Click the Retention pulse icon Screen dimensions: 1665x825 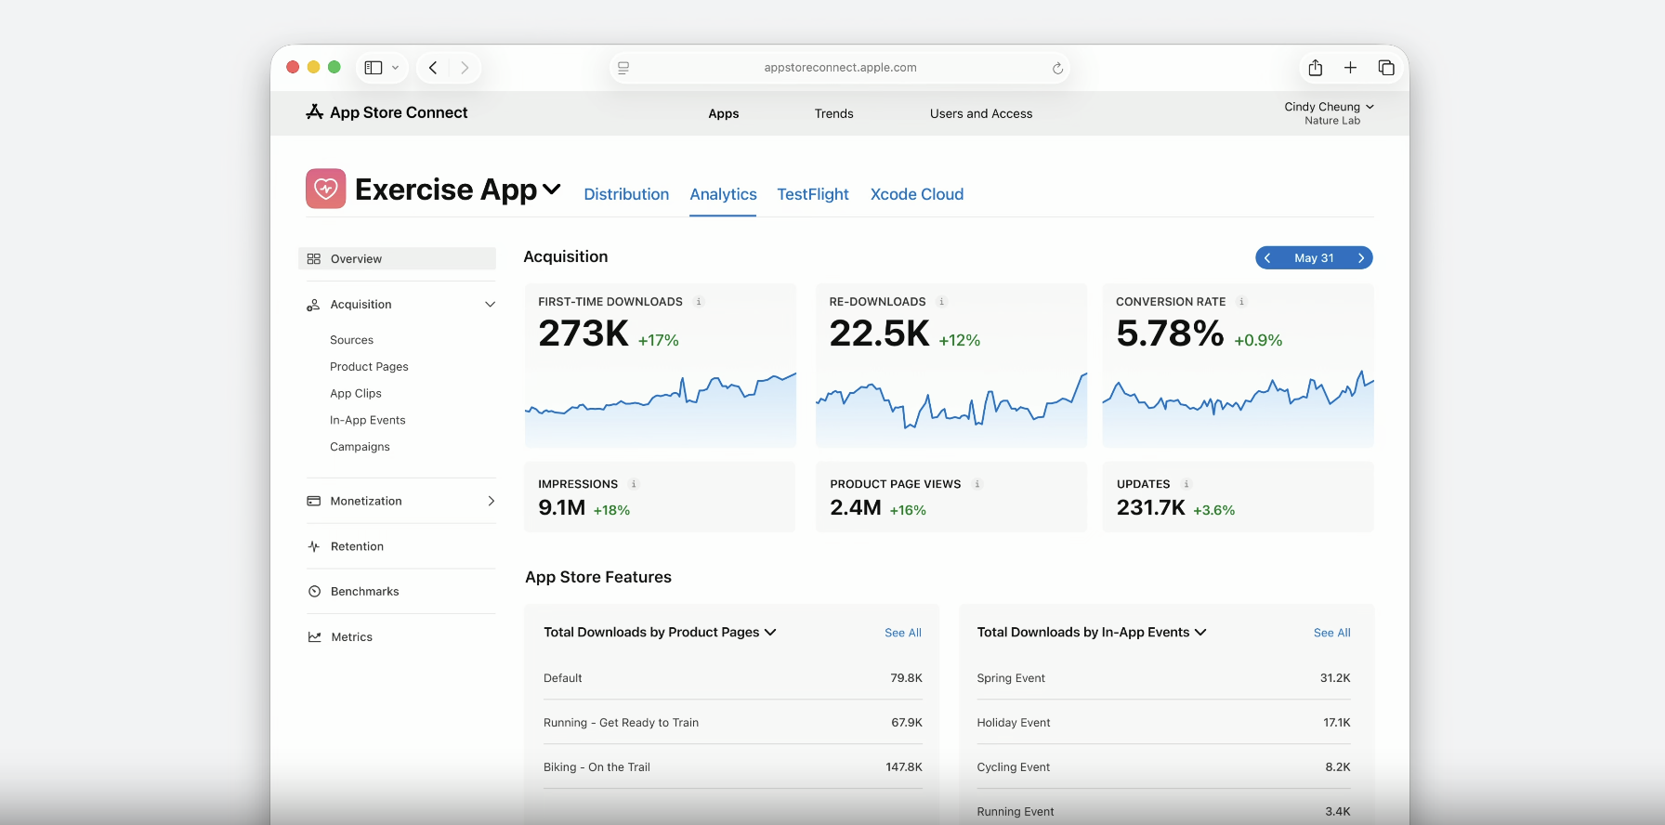tap(314, 546)
